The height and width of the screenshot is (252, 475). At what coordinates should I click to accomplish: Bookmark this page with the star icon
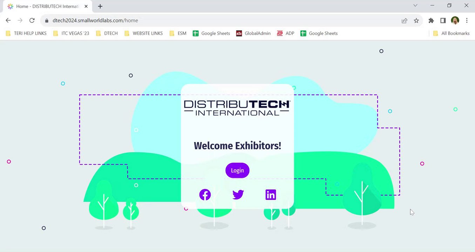point(416,21)
